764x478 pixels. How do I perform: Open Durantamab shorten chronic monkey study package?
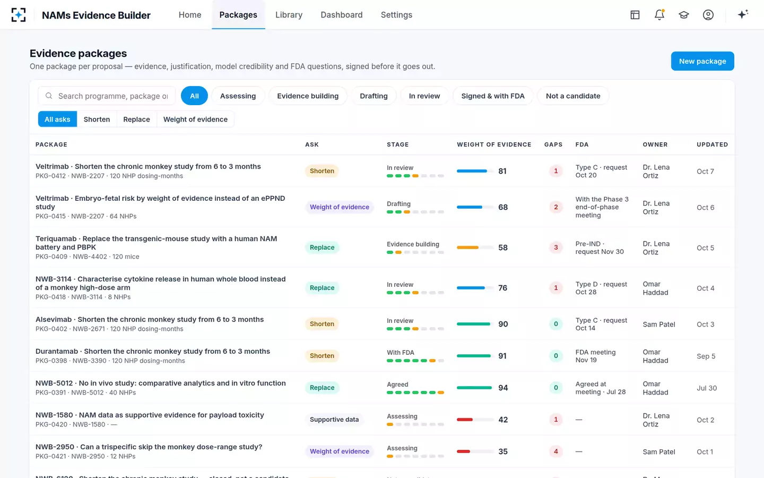pos(153,352)
